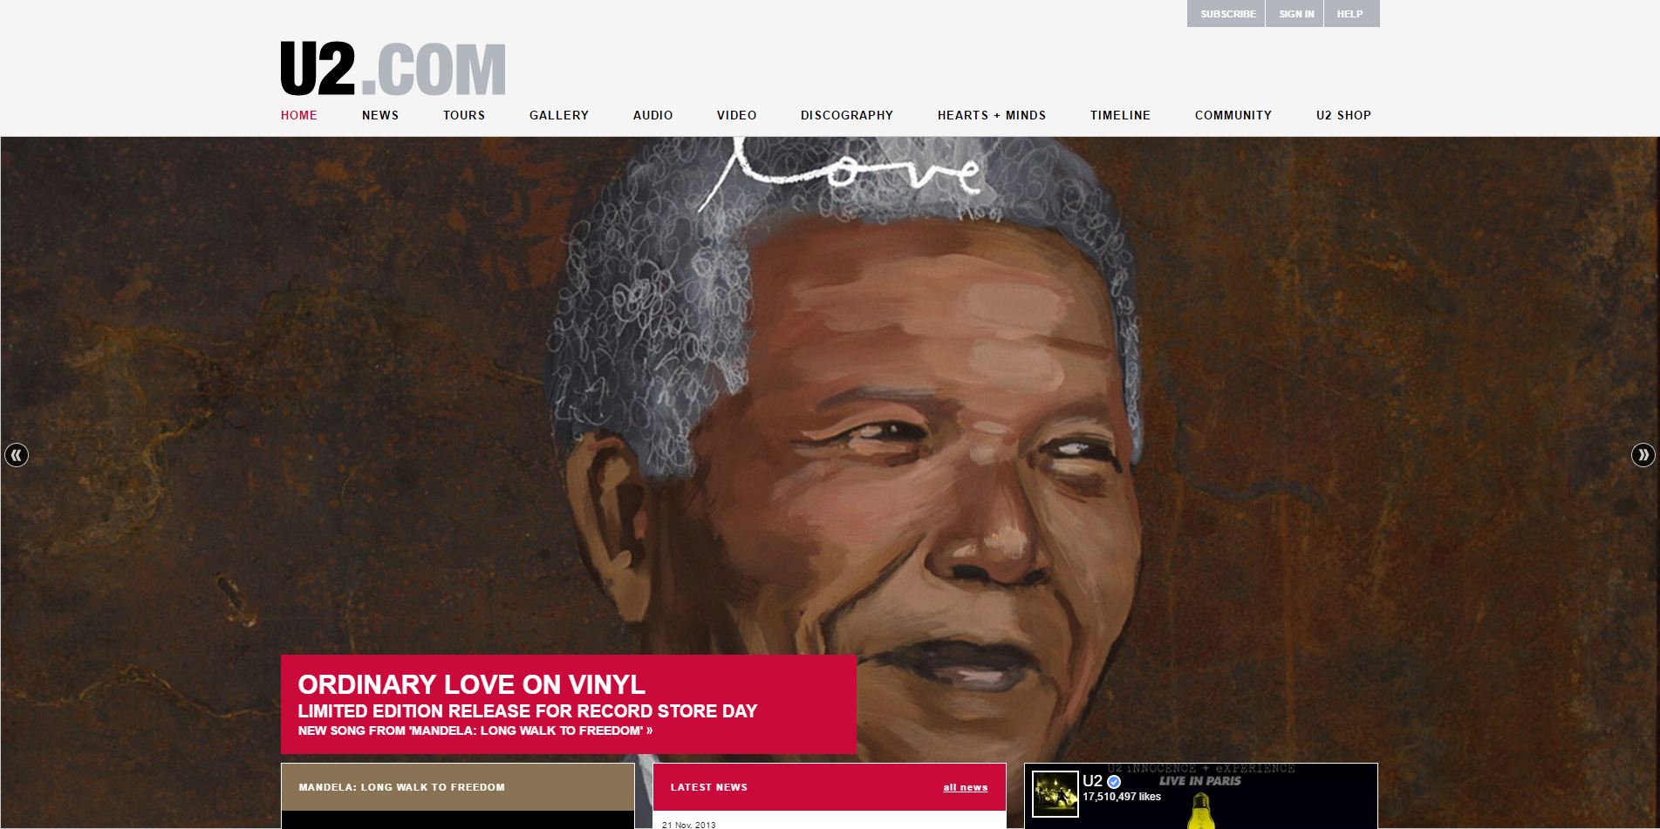Advance to the next slide using the right arrow

coord(1643,455)
